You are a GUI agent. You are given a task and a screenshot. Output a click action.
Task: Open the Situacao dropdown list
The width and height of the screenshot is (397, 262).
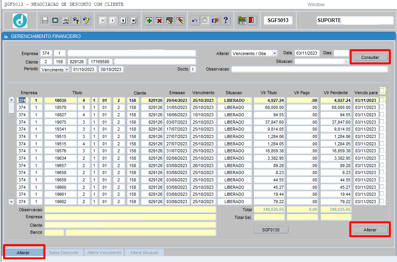click(346, 61)
